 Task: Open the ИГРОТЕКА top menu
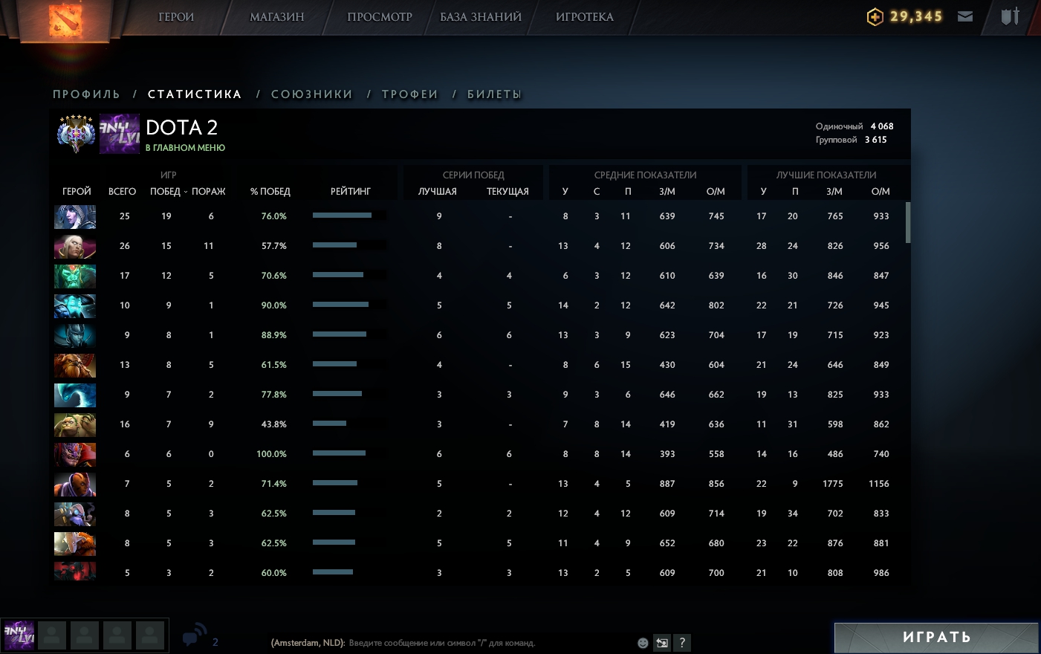(585, 17)
